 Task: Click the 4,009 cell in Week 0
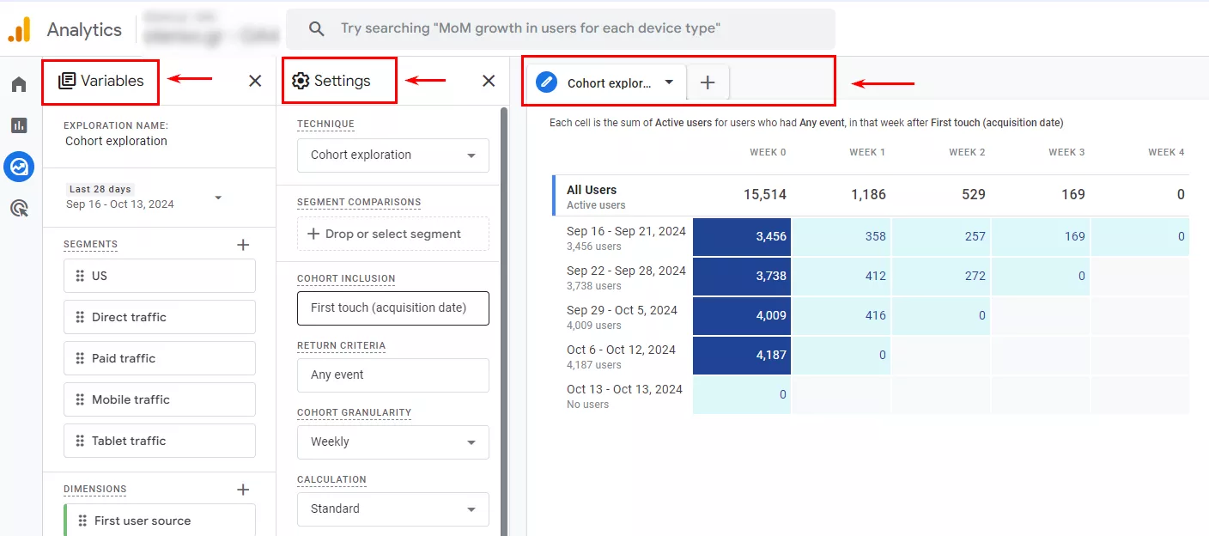pyautogui.click(x=742, y=316)
